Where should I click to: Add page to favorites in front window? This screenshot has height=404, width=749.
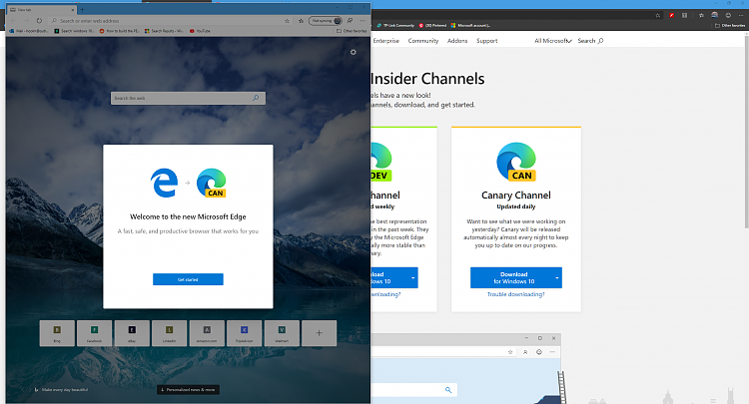point(287,21)
